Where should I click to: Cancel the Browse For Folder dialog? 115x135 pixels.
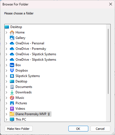[100, 129]
